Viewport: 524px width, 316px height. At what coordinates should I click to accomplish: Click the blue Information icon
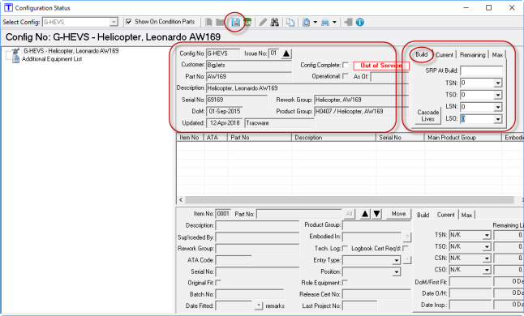(x=360, y=23)
